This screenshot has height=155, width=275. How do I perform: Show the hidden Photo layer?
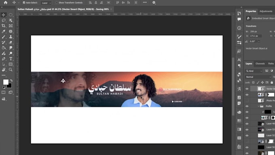(247, 101)
